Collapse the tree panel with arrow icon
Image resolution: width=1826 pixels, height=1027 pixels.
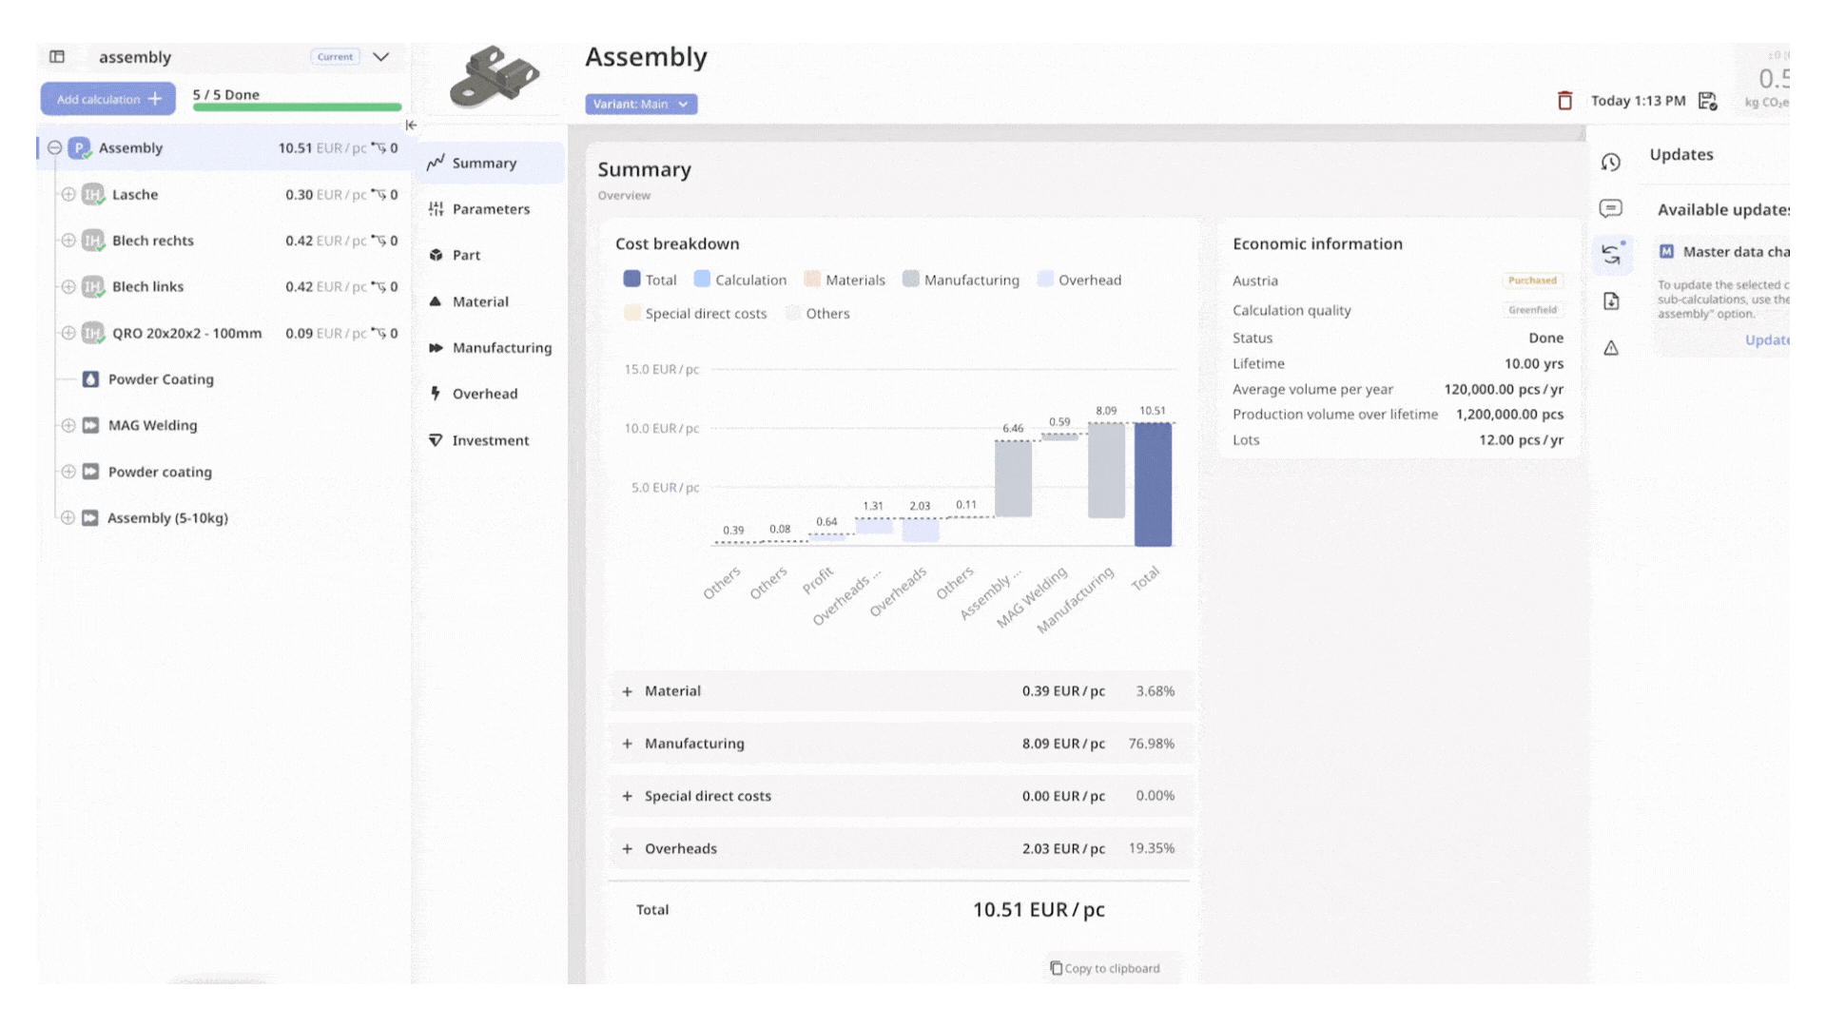411,126
